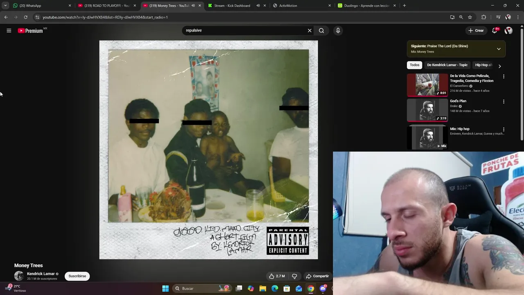Play the God's Plan thumbnail
The width and height of the screenshot is (524, 295).
point(427,110)
